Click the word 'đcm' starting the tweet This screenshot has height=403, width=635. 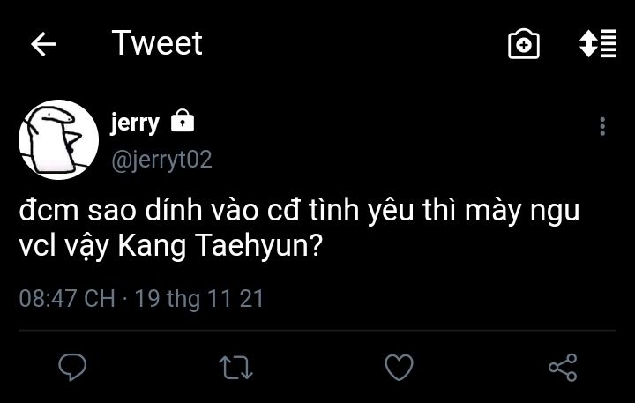pos(44,213)
